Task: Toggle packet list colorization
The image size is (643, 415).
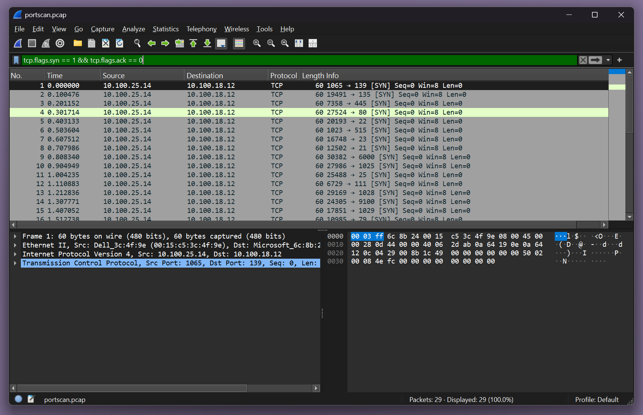Action: pyautogui.click(x=239, y=44)
